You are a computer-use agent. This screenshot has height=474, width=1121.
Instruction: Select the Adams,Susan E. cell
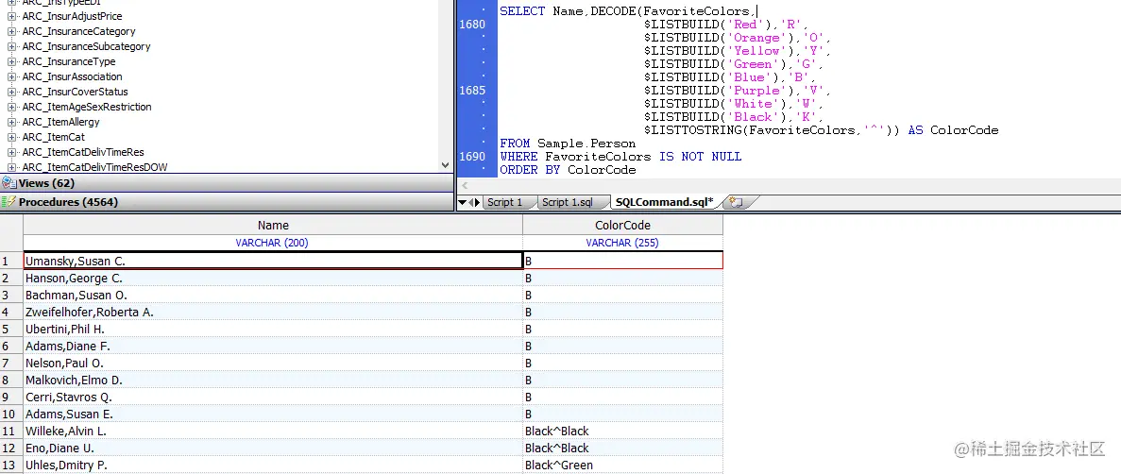(273, 414)
